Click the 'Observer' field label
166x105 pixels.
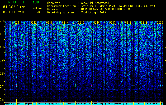tap(54, 3)
